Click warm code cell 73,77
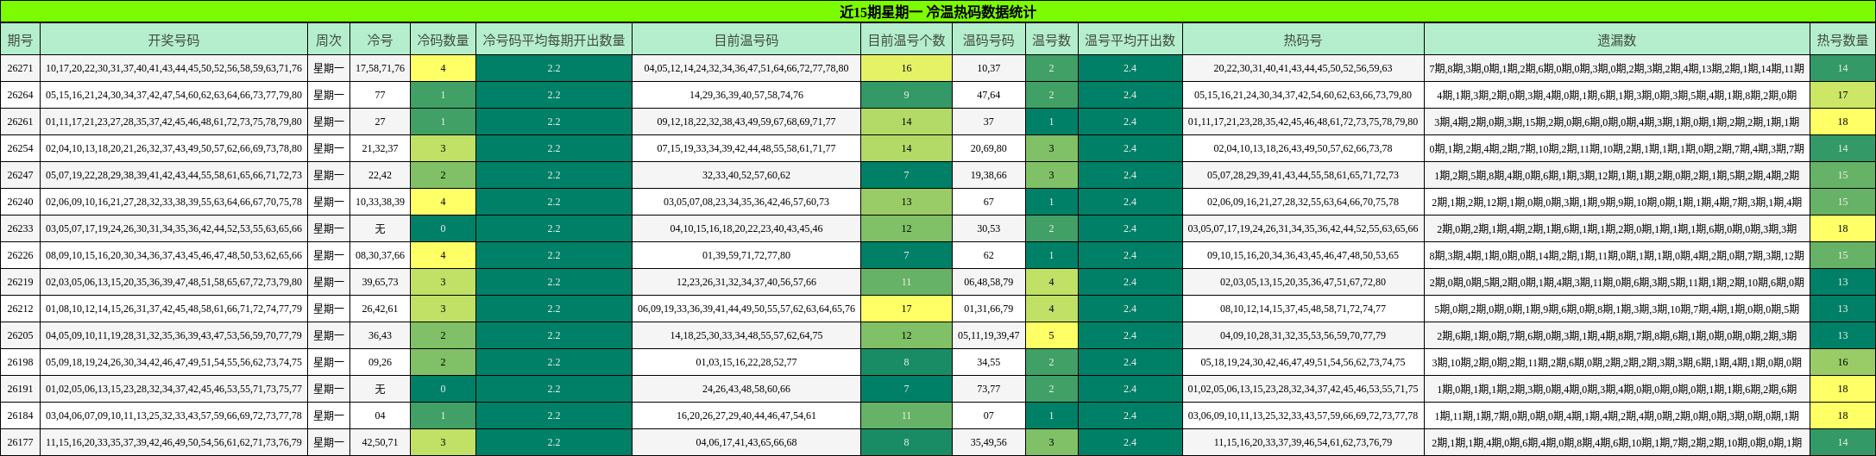Screen dimensions: 1876x456 989,389
